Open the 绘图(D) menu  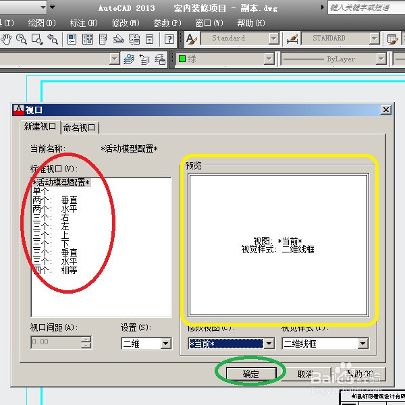[x=42, y=23]
